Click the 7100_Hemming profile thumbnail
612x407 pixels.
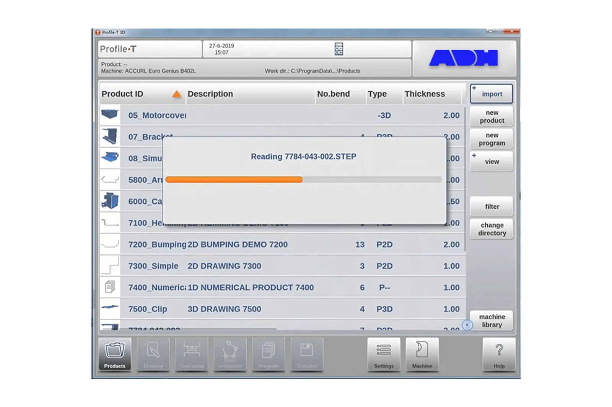[110, 222]
